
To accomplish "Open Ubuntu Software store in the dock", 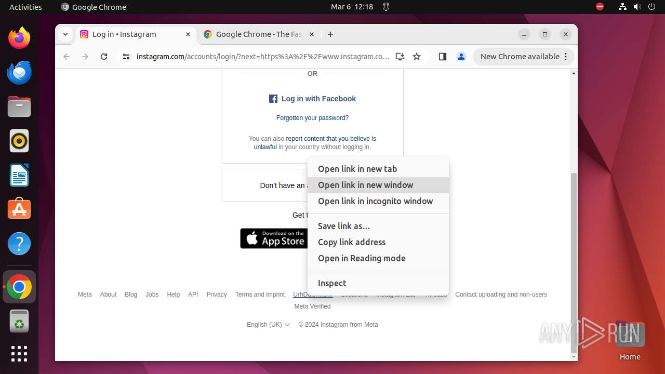I will tap(19, 209).
